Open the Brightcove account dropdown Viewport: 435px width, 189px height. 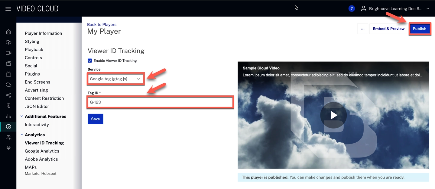[x=395, y=9]
